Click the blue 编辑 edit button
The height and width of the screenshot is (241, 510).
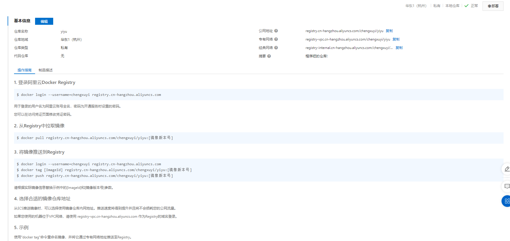click(x=44, y=21)
